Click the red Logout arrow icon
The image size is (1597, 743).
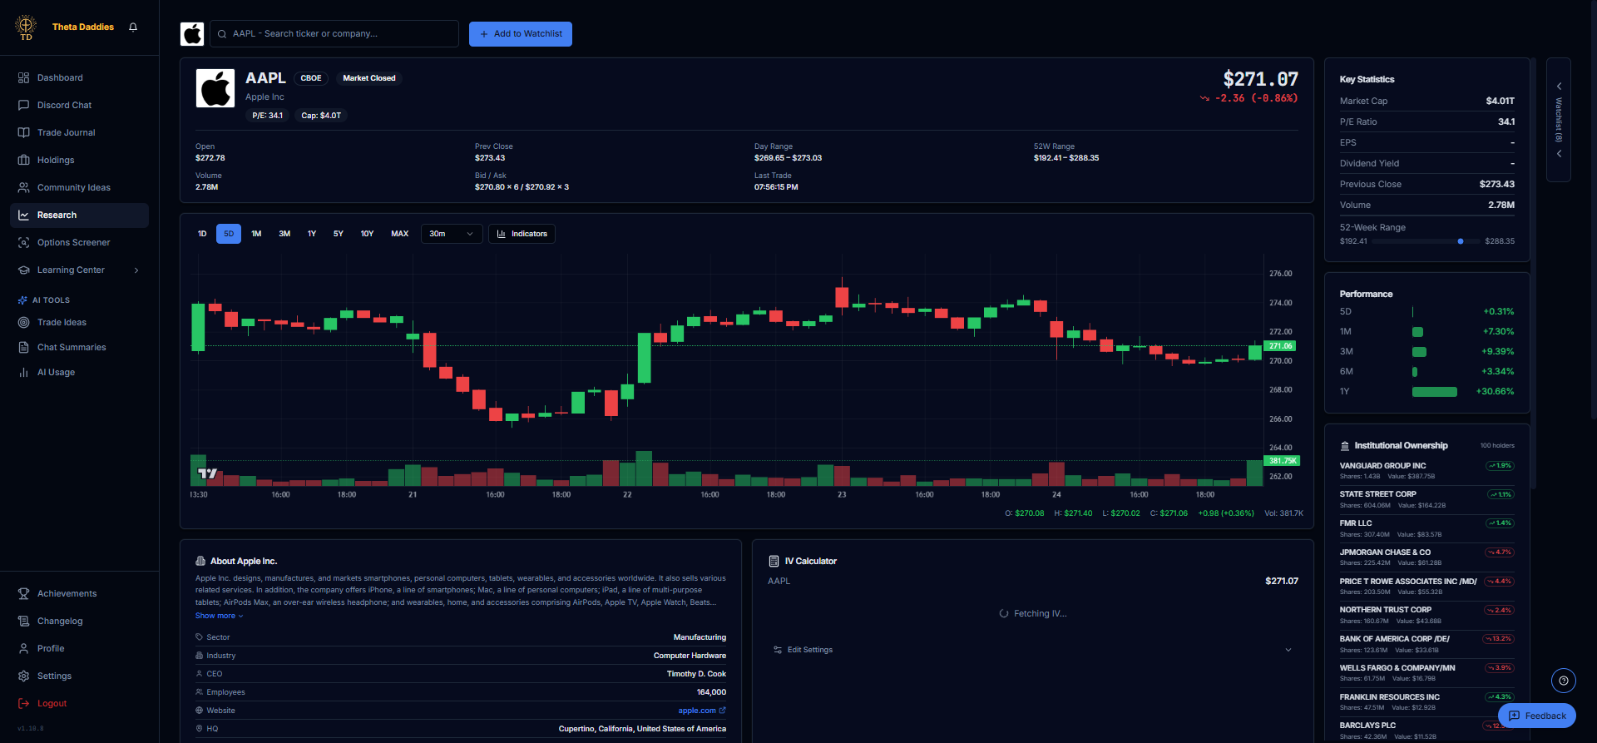(x=23, y=704)
